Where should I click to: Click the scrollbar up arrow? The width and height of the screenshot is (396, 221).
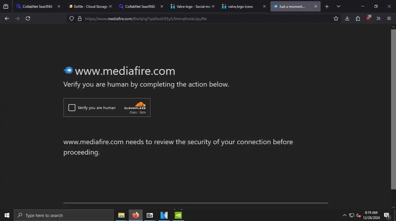(393, 27)
